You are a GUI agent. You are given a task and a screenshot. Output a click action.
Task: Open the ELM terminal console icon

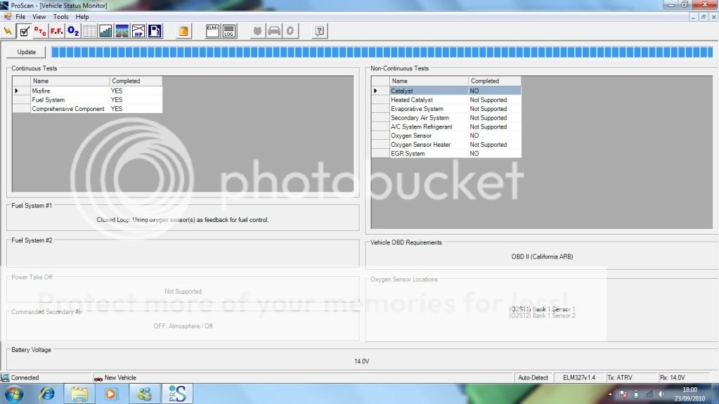(212, 31)
